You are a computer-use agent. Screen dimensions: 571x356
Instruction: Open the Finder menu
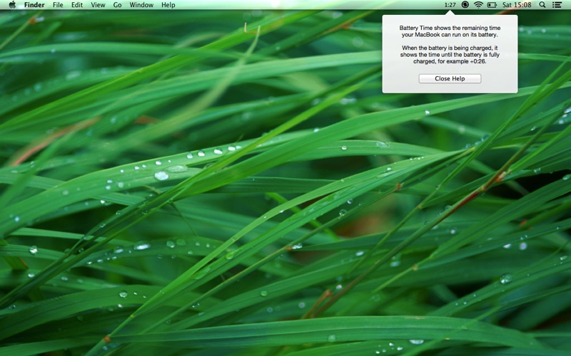click(x=34, y=5)
